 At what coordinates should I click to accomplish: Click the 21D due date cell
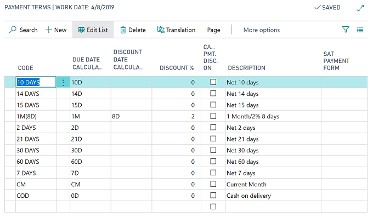[x=91, y=139]
